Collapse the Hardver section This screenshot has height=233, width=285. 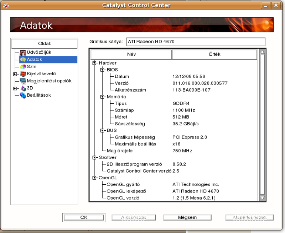[94, 63]
